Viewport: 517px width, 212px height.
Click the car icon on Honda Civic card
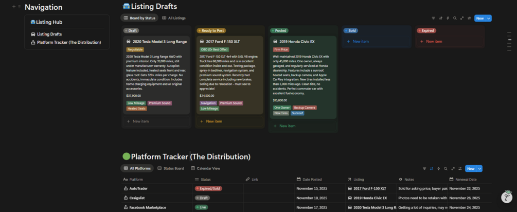click(275, 42)
